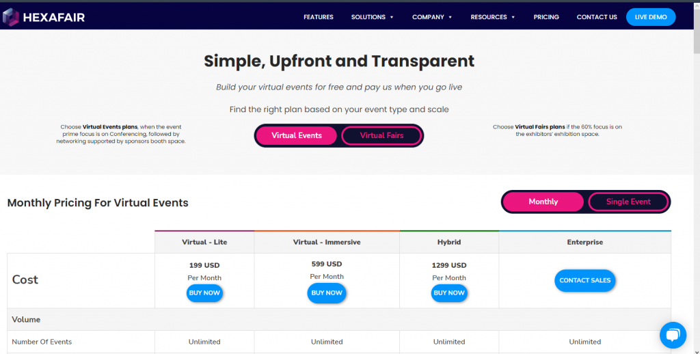The image size is (700, 354).
Task: Click Unlimited under Virtual - Immersive column
Action: (x=327, y=342)
